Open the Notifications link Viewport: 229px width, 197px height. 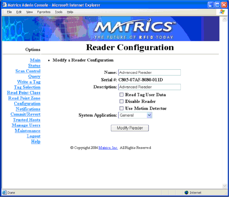pos(28,109)
